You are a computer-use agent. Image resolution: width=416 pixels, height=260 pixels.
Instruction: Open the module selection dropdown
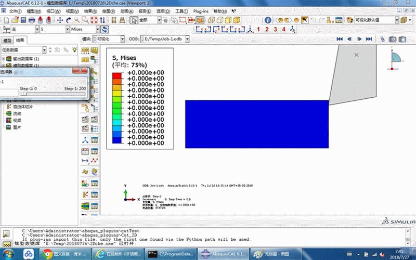coord(122,39)
